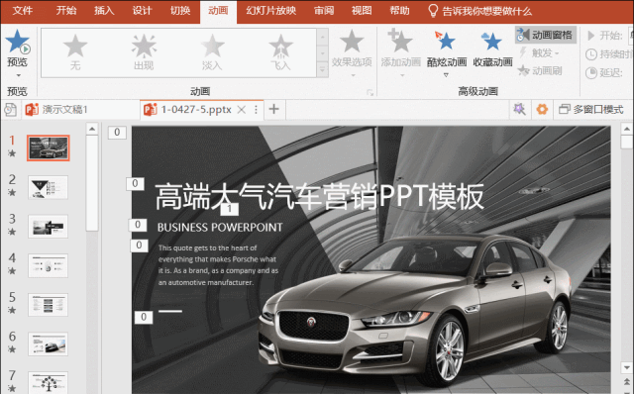Select slide 7 thumbnail
The width and height of the screenshot is (634, 394).
click(49, 382)
